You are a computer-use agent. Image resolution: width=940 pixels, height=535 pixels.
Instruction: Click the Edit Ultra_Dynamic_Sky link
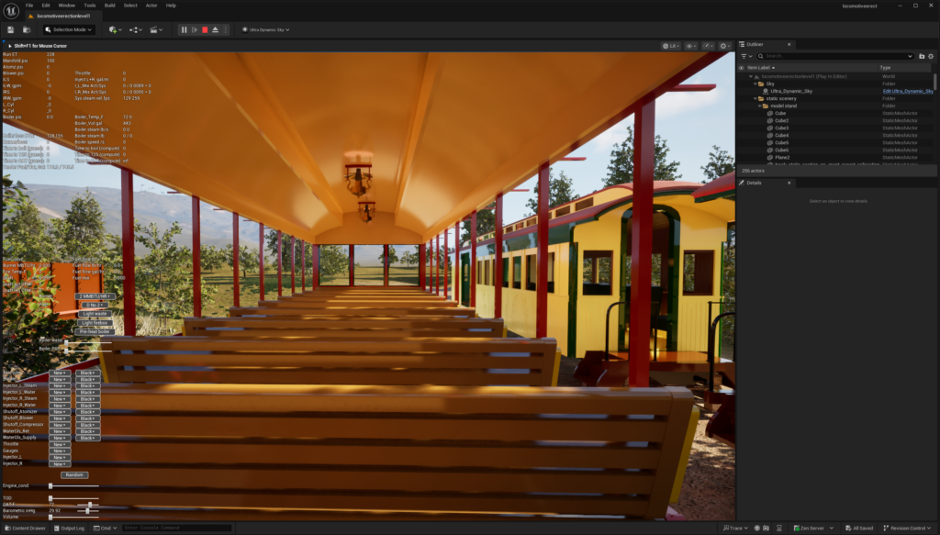pyautogui.click(x=907, y=91)
